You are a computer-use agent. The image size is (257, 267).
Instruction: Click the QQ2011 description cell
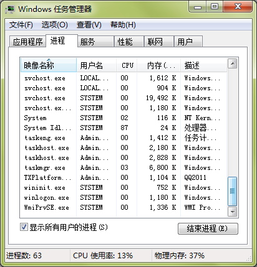pos(195,177)
